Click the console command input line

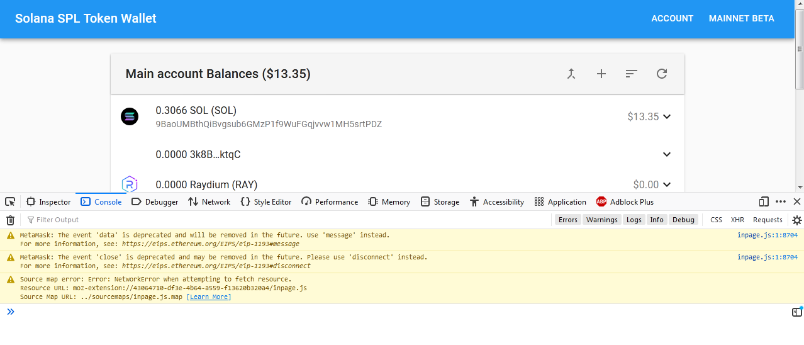(403, 312)
